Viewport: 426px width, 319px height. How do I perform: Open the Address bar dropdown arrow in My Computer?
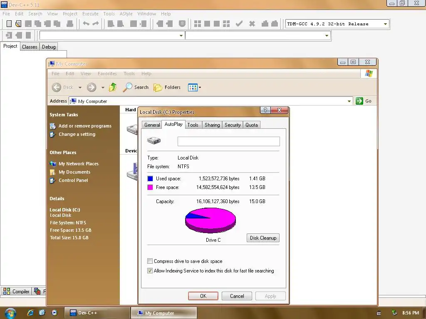pyautogui.click(x=349, y=101)
